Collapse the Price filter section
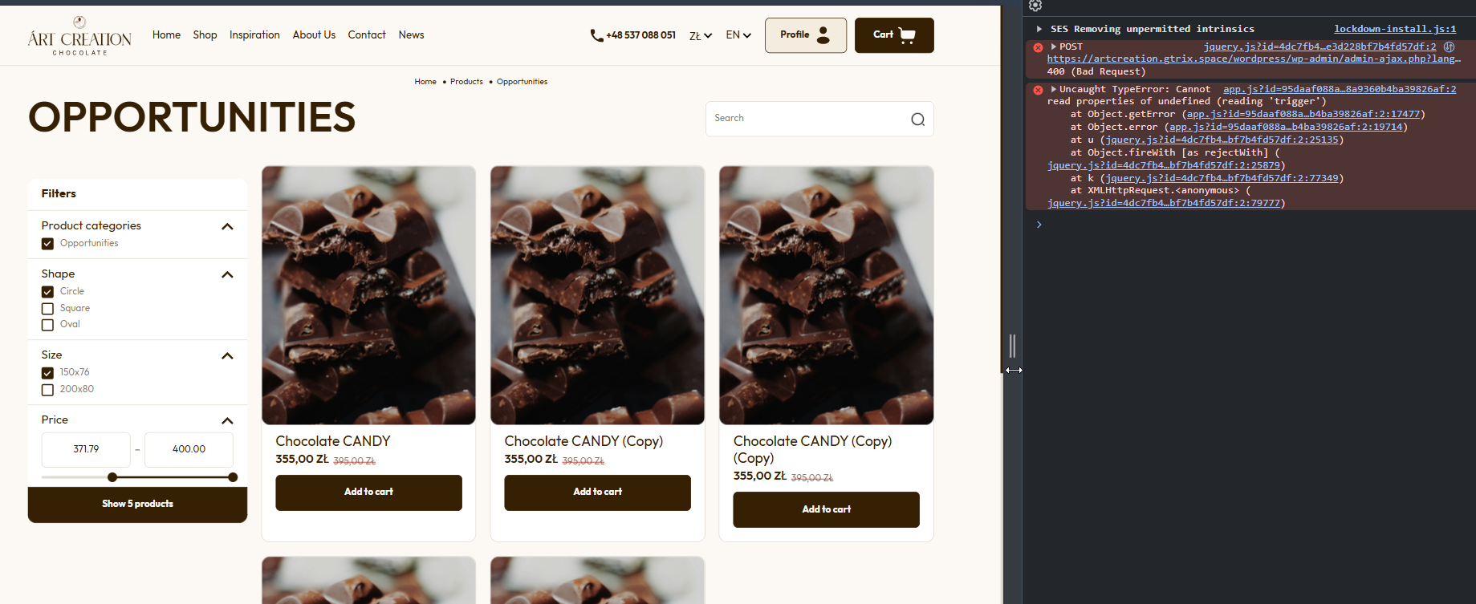The image size is (1476, 604). tap(227, 420)
